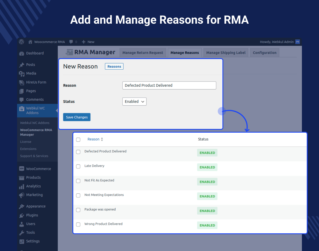The image size is (319, 251).
Task: Click the Posts pin icon
Action: coord(22,65)
